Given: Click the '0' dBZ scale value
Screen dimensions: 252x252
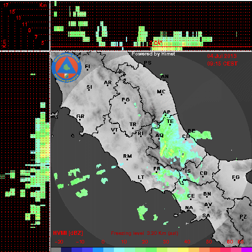Looking at the screenshot, I should pyautogui.click(x=103, y=242).
